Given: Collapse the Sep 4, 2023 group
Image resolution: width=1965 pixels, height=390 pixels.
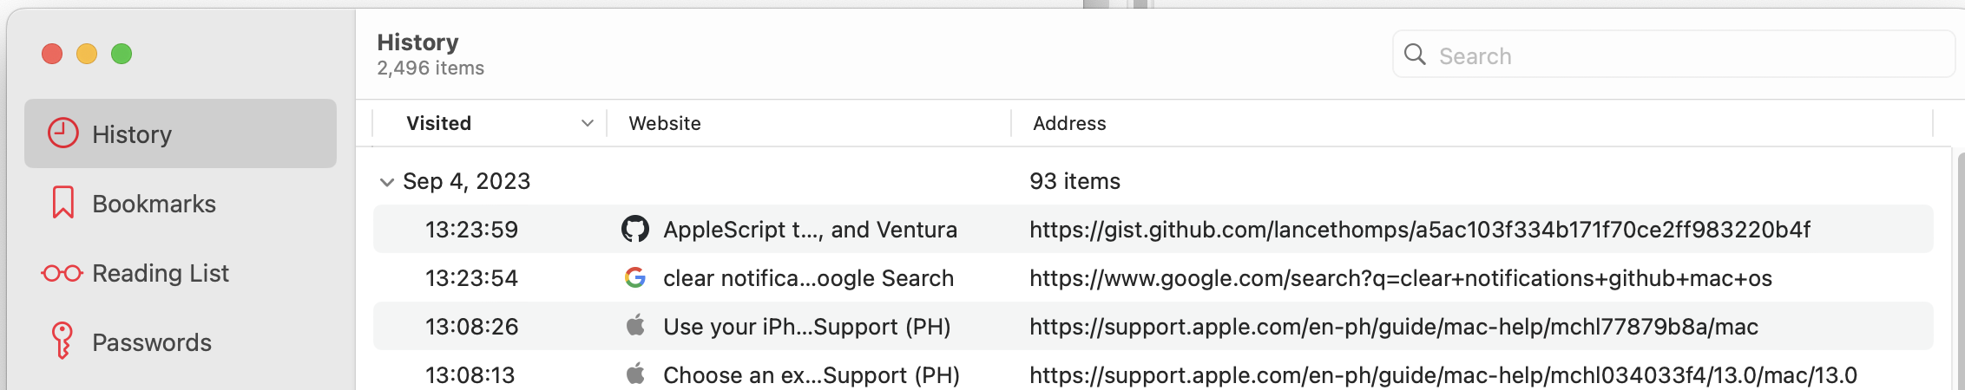Looking at the screenshot, I should [386, 182].
